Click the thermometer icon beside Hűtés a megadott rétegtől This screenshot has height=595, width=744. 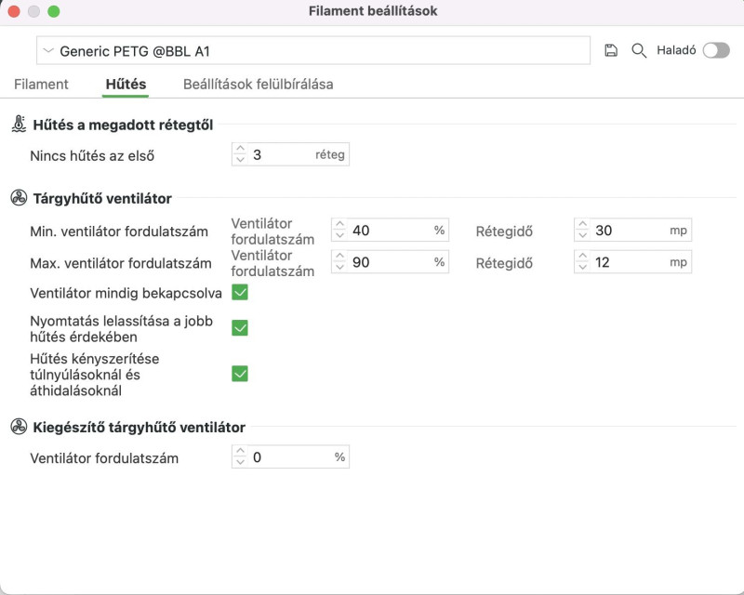pyautogui.click(x=19, y=125)
